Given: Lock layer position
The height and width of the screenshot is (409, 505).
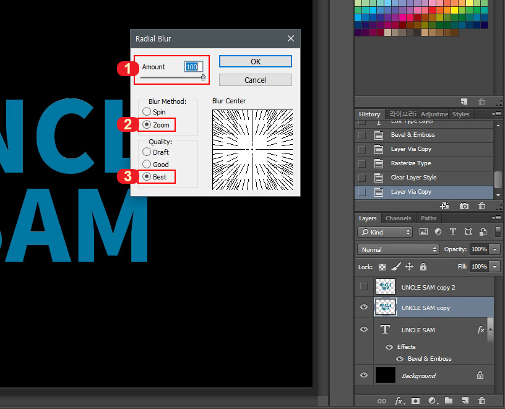Looking at the screenshot, I should click(x=409, y=267).
